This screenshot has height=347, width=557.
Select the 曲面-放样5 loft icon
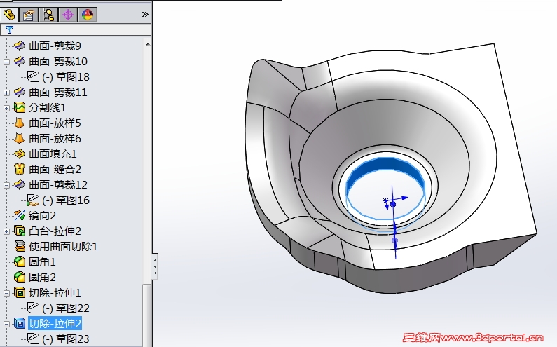pos(19,123)
